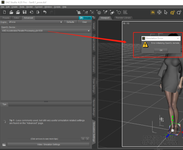Create a new null object icon

[x=119, y=12]
